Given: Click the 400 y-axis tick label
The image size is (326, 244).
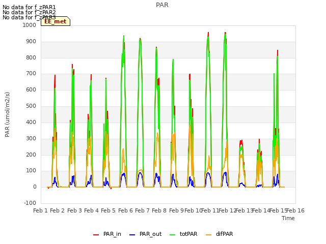Looking at the screenshot, I should point(31,122).
